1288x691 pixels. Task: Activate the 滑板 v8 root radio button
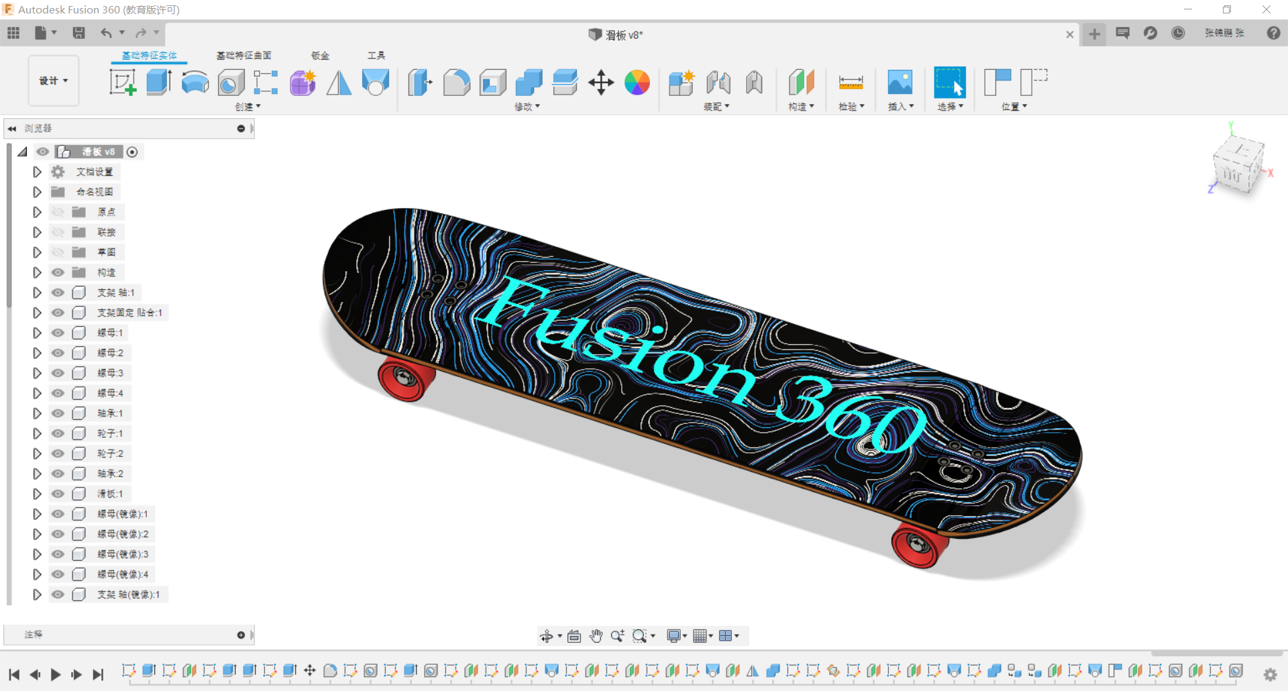(x=132, y=152)
